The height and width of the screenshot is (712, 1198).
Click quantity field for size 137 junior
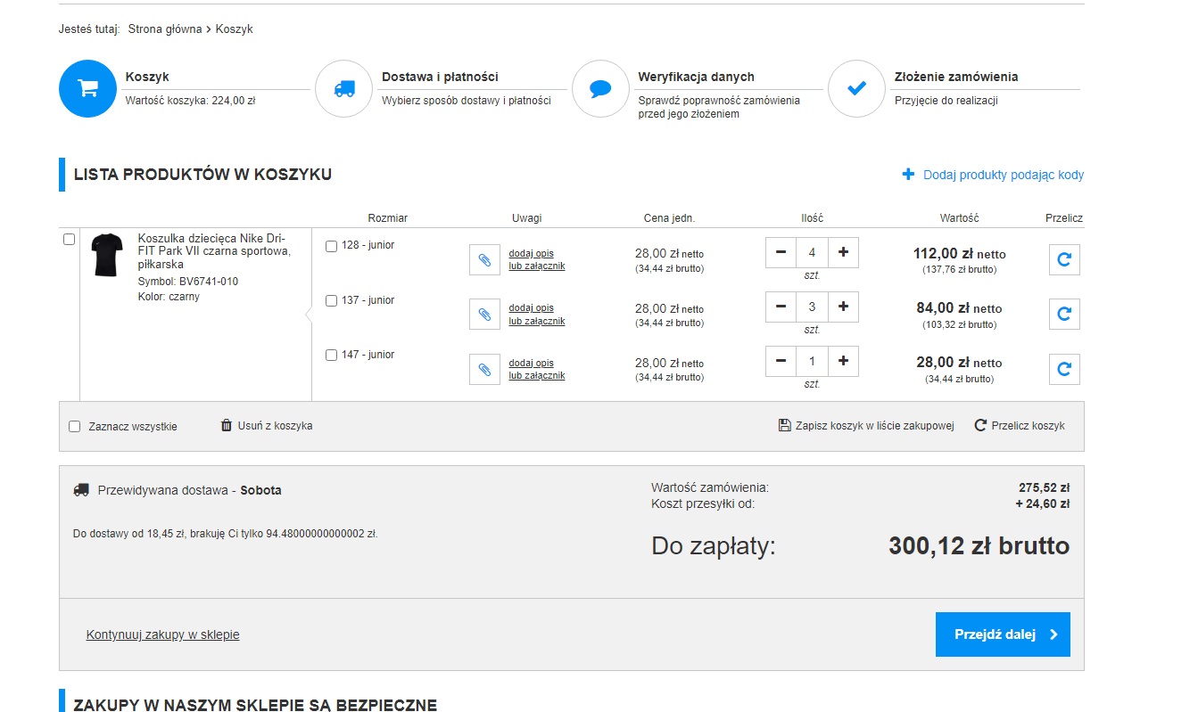[812, 307]
